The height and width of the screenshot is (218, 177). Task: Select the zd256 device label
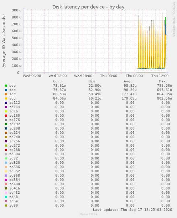tap(15, 141)
